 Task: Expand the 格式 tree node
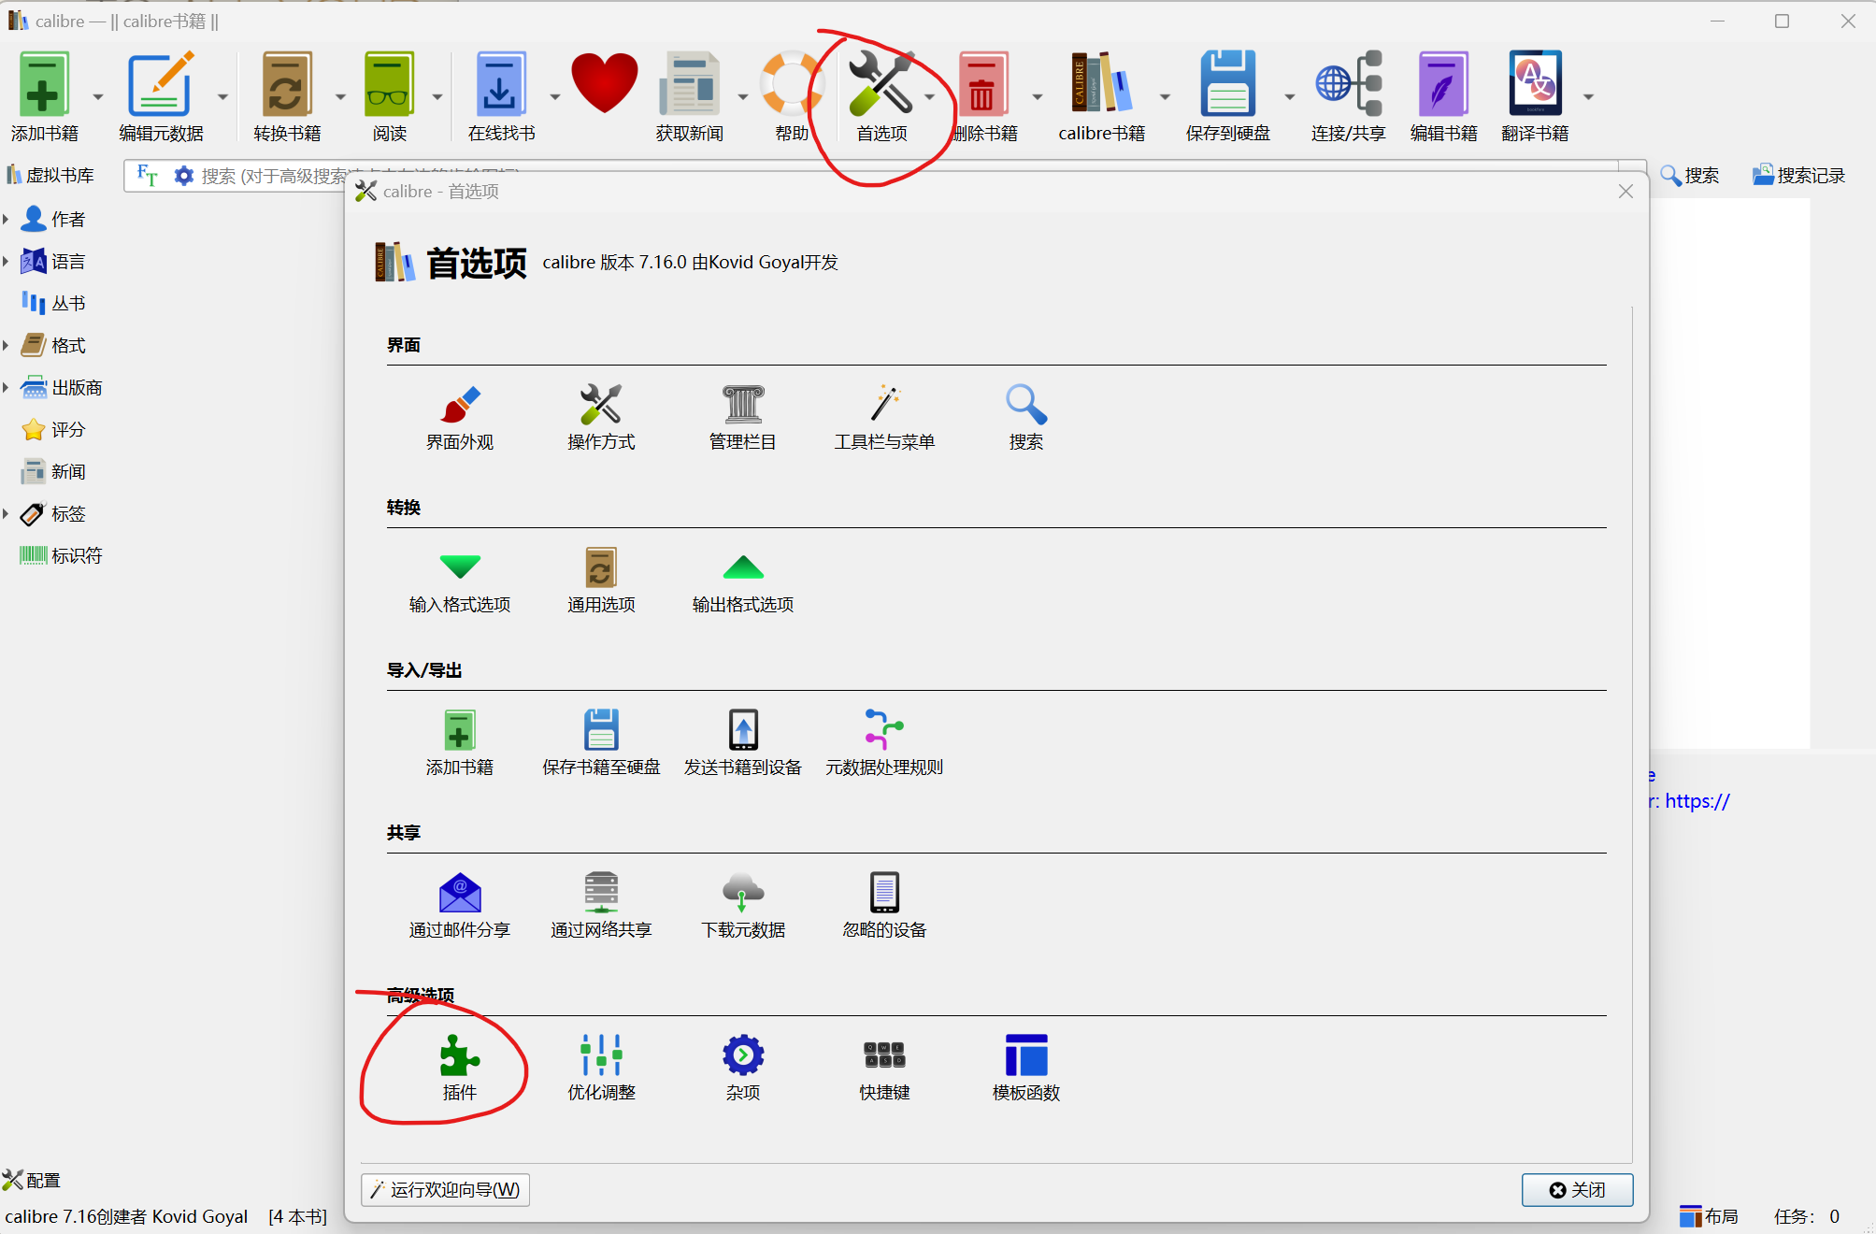[x=6, y=345]
